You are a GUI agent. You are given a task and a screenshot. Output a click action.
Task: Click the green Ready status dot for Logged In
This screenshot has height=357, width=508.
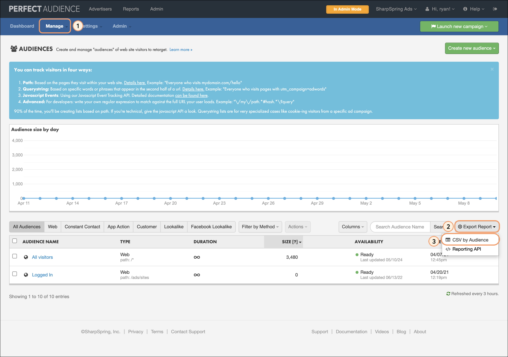pos(357,272)
